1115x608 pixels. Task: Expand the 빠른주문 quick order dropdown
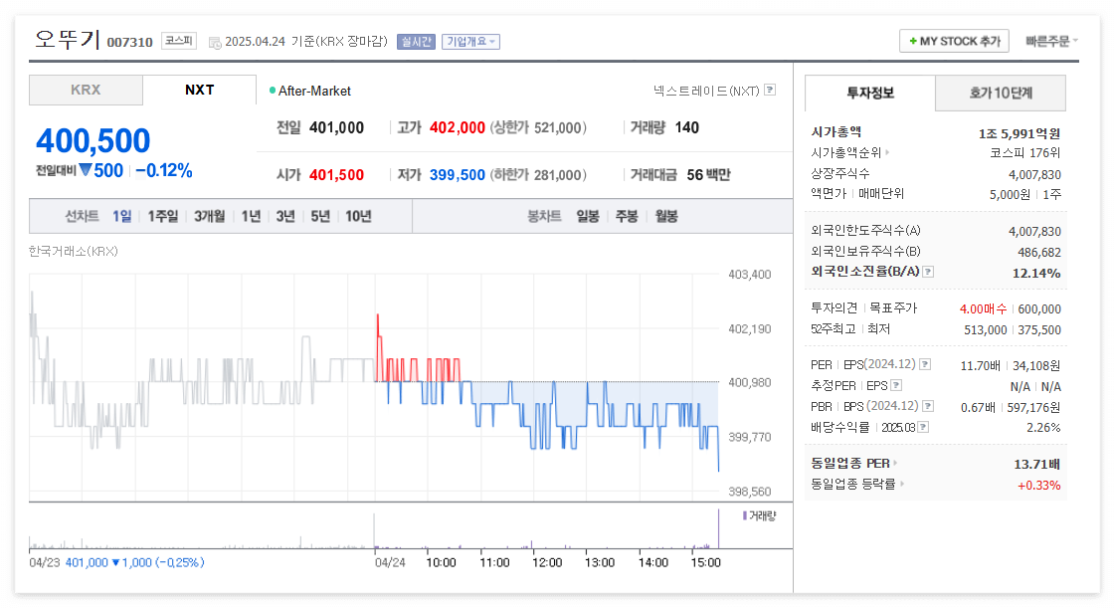(1050, 41)
